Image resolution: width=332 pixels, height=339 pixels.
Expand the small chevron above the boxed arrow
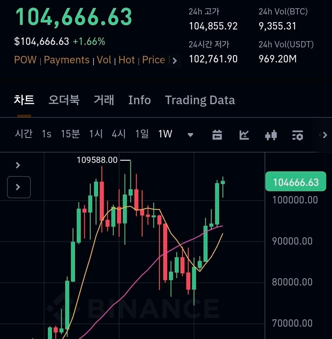click(18, 165)
